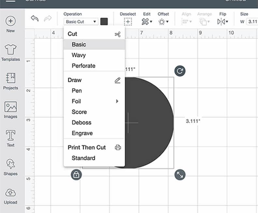This screenshot has height=213, width=258.
Task: Open the hamburger menu
Action: [10, 1]
